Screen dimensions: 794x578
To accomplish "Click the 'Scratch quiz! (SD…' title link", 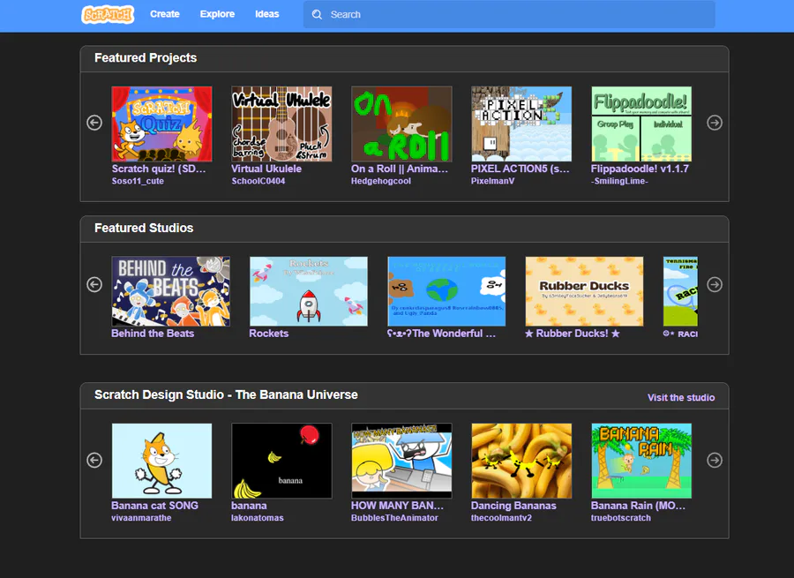I will click(x=159, y=169).
